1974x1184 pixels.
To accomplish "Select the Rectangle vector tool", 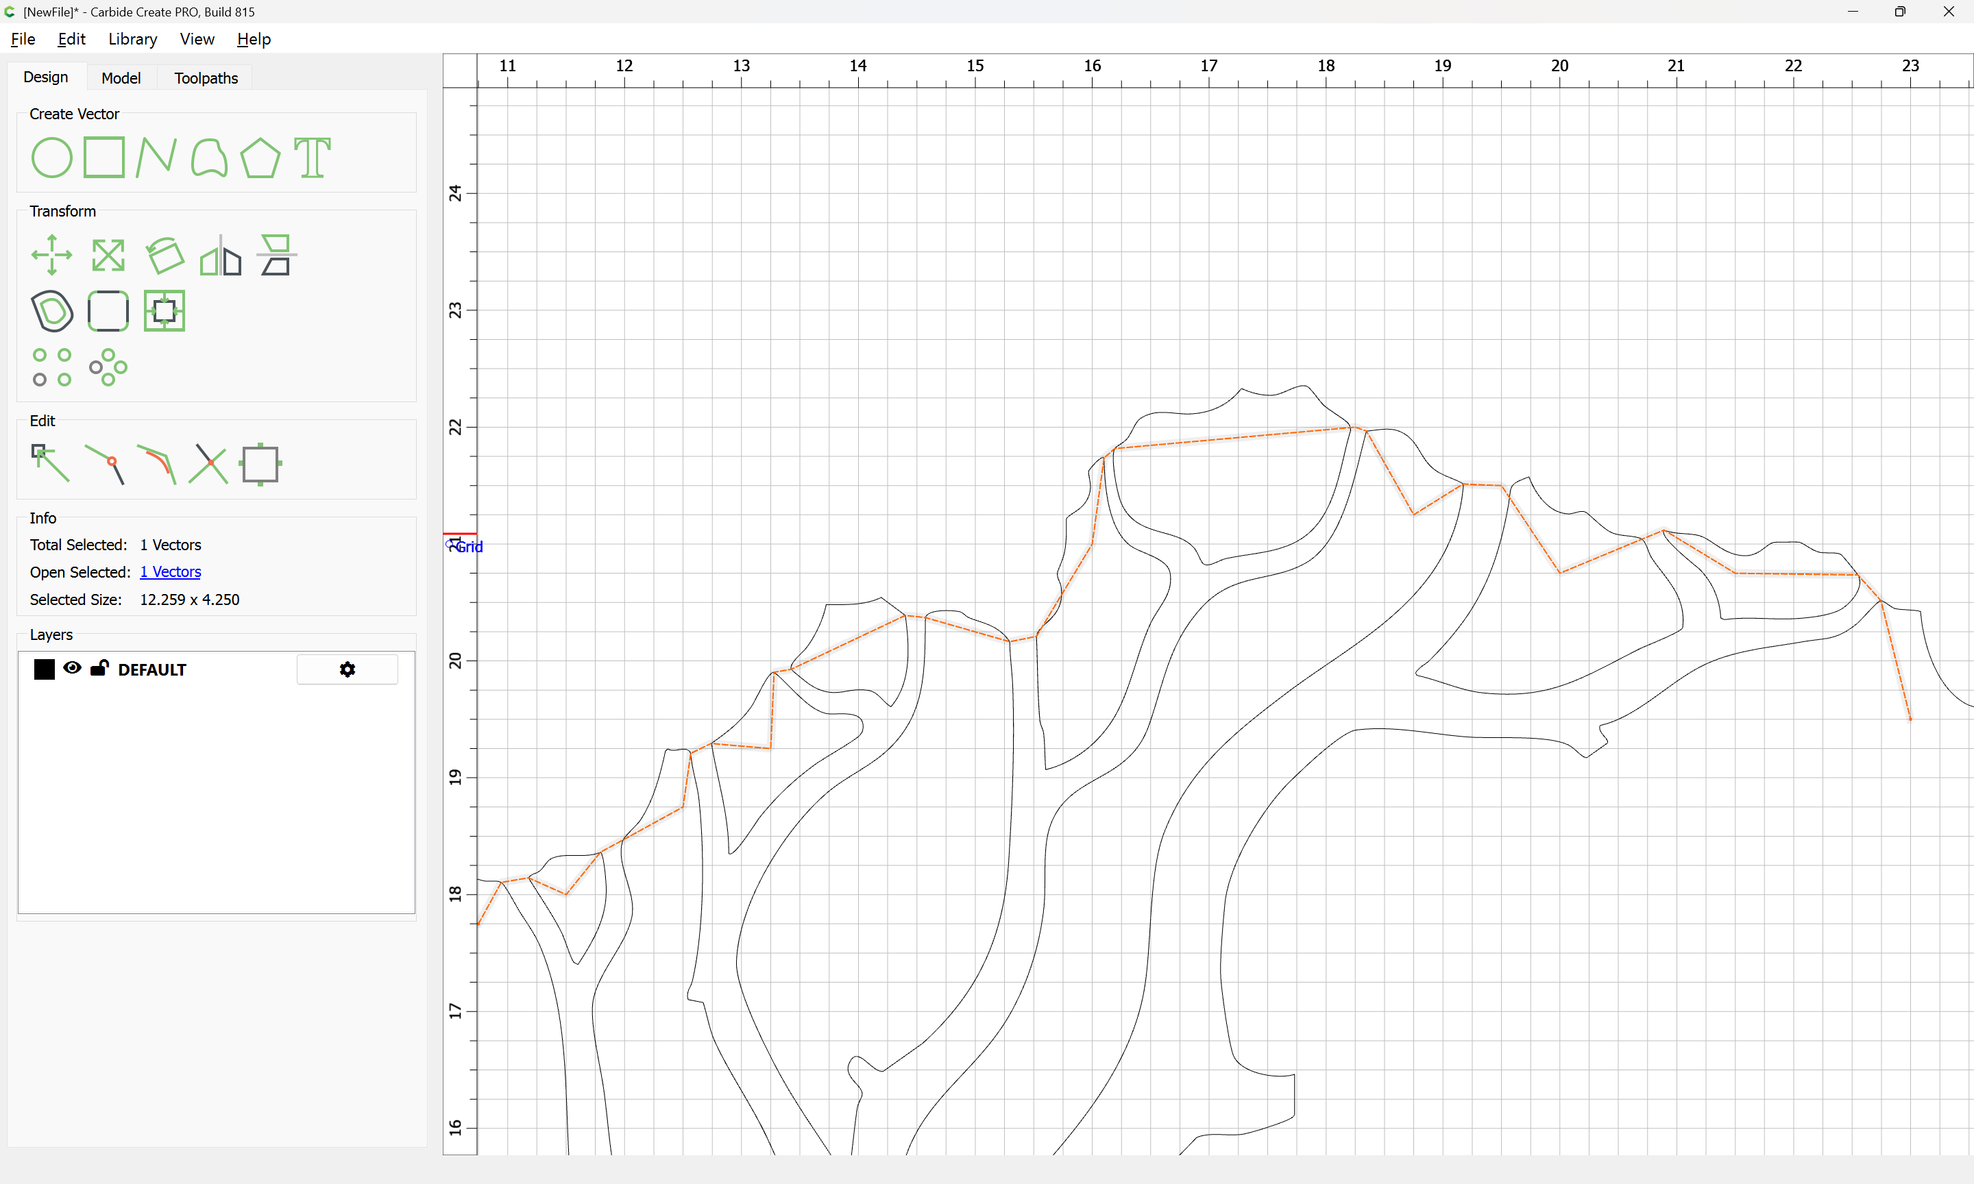I will coord(104,157).
